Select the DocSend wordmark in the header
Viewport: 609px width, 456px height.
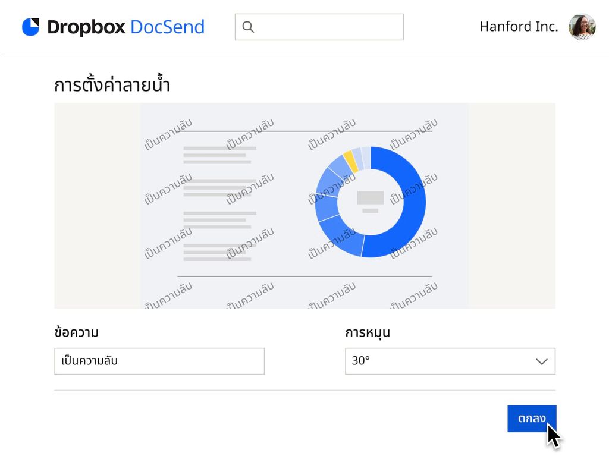[x=169, y=27]
